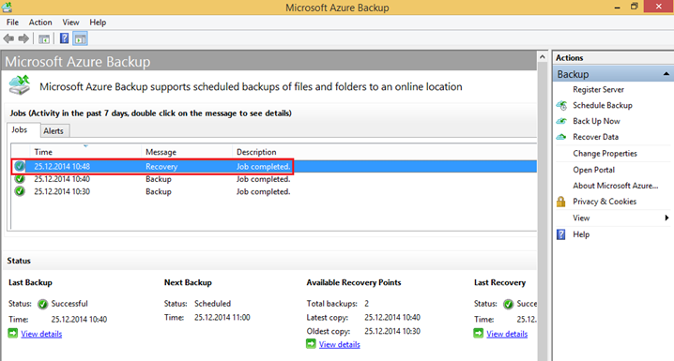Viewport: 674px width, 361px height.
Task: Select the 10:40 Backup job row
Action: 274,179
